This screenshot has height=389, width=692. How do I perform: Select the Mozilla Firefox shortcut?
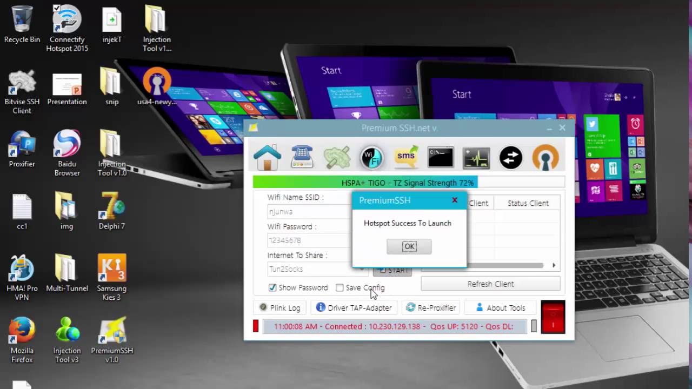22,339
